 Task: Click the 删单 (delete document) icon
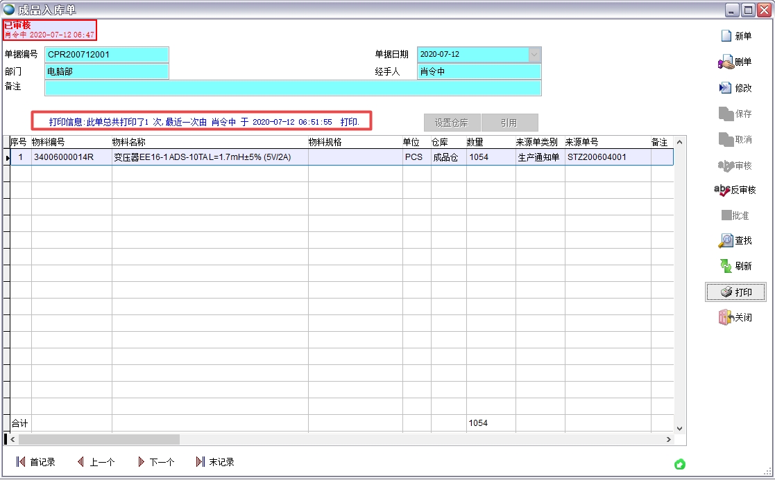point(726,62)
